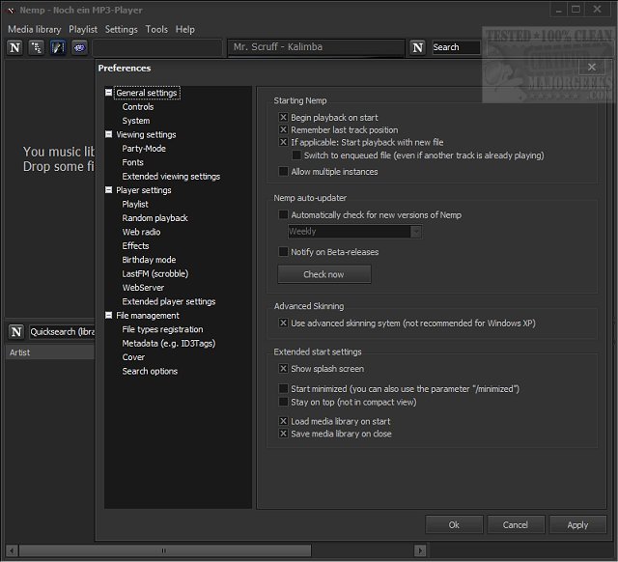Switch to the coverflow view icon
618x562 pixels.
tap(58, 47)
